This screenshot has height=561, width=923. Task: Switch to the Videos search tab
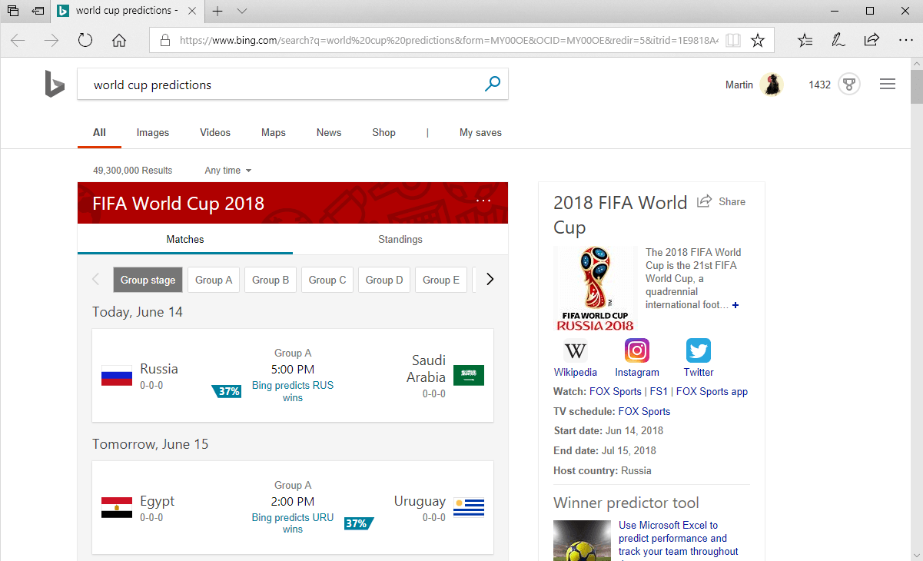pyautogui.click(x=215, y=132)
